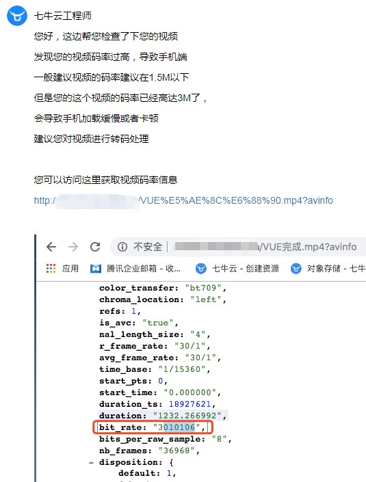
Task: Click the line 您可以访问这里获取视频码率信息
Action: 105,180
